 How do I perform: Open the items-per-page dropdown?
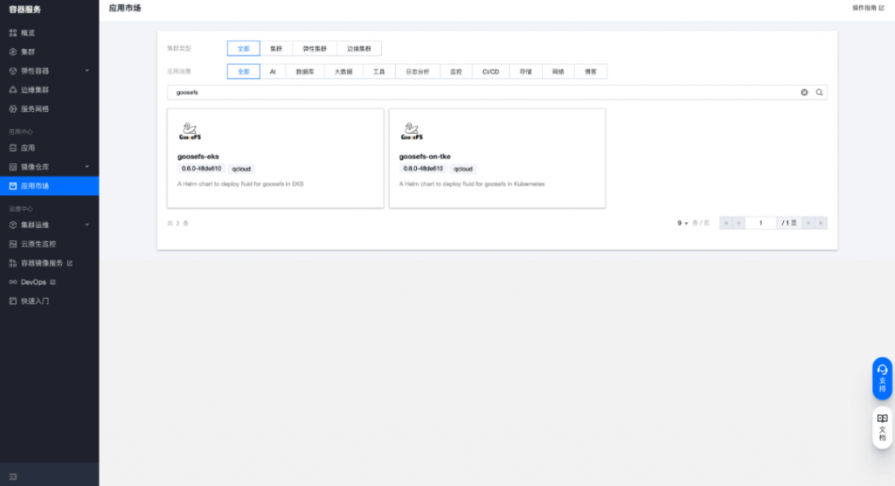tap(683, 223)
